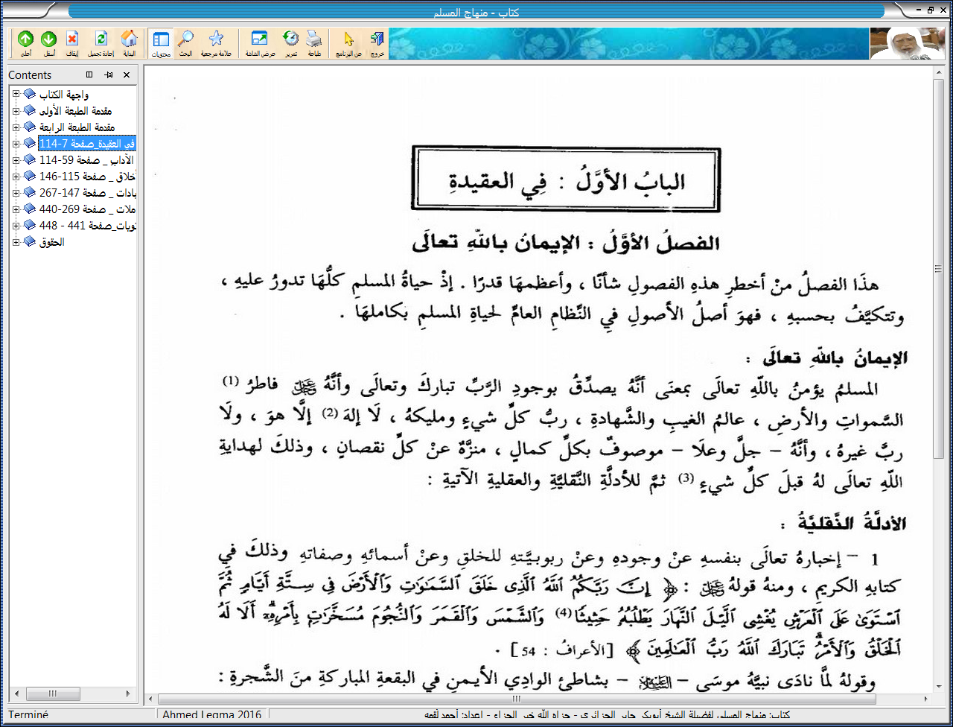Click the Contents panel window position button

(89, 74)
